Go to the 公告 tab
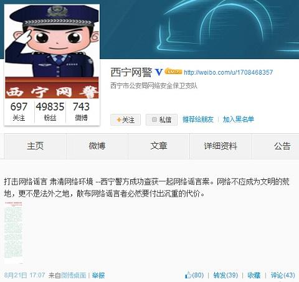The height and width of the screenshot is (282, 299). [x=275, y=146]
